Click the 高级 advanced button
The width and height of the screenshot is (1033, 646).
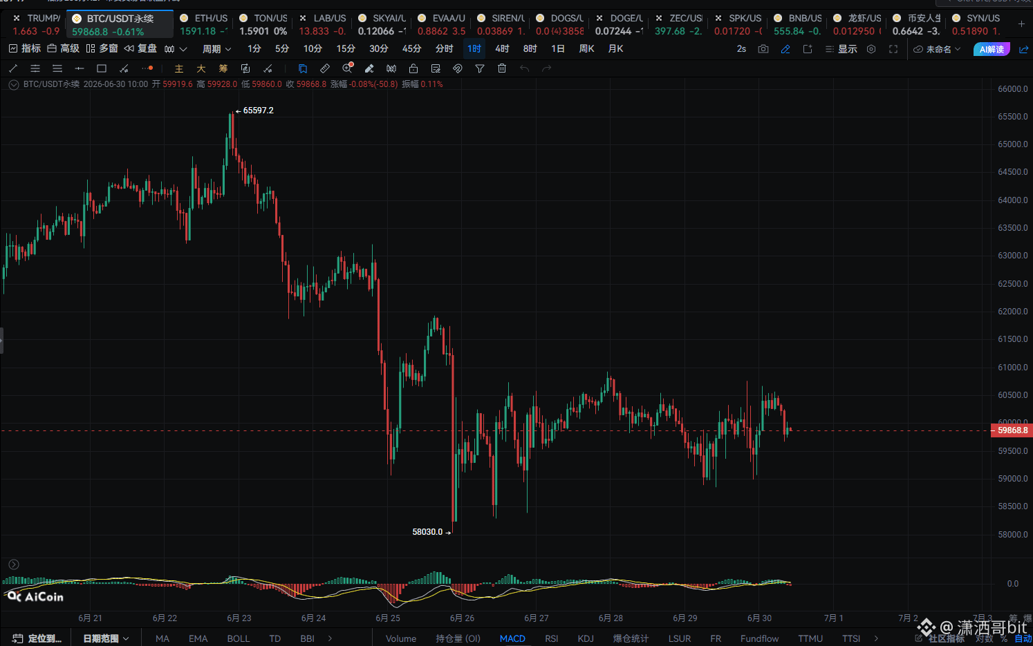point(64,48)
